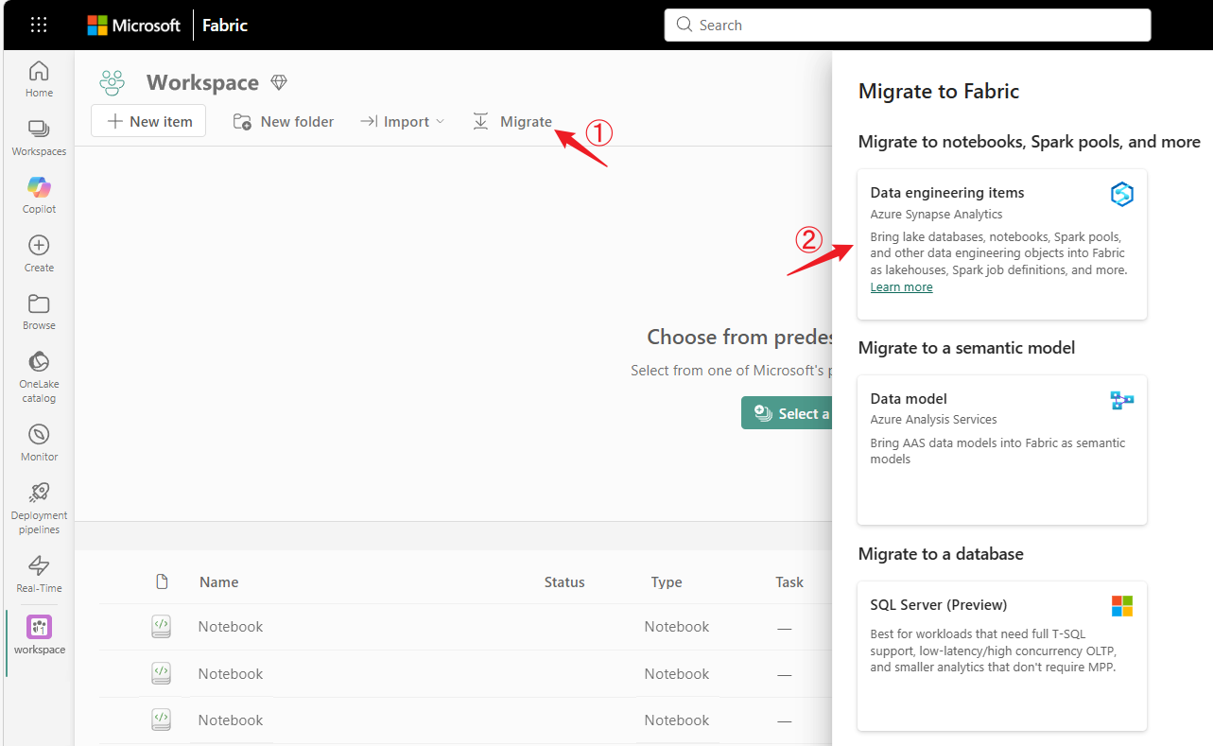This screenshot has width=1213, height=746.
Task: Click the Type cell of second Notebook row
Action: (x=677, y=674)
